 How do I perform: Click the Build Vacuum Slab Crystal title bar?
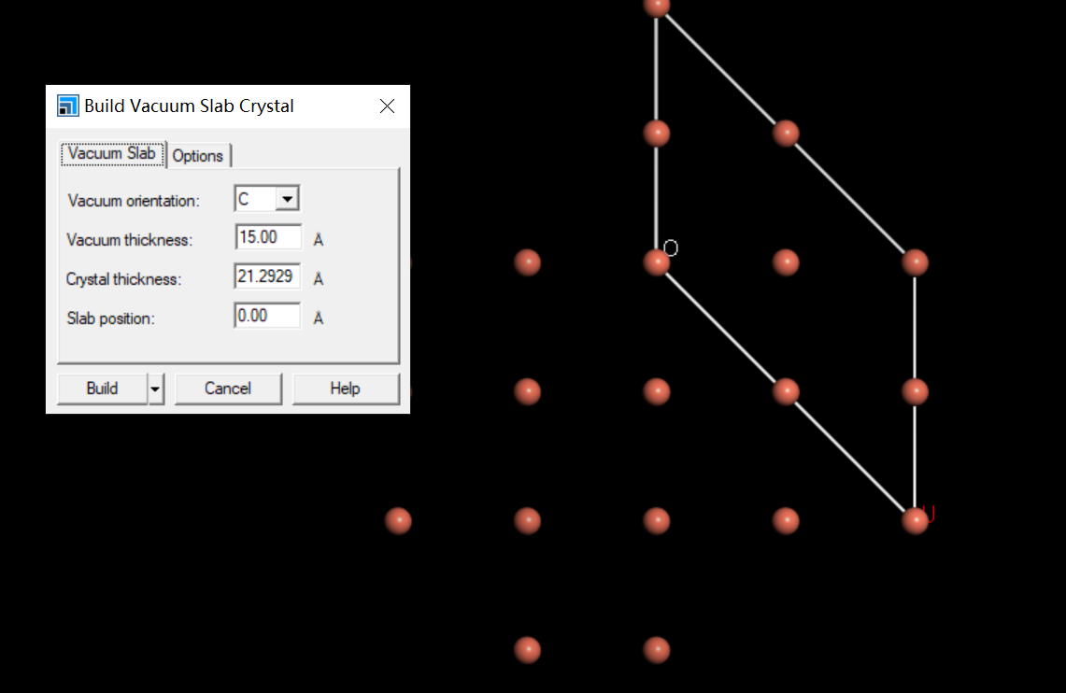pyautogui.click(x=215, y=106)
